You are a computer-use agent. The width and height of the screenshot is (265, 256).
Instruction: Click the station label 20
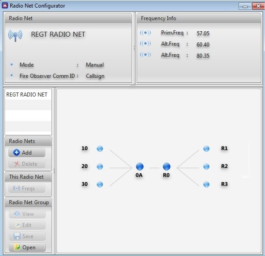point(85,166)
